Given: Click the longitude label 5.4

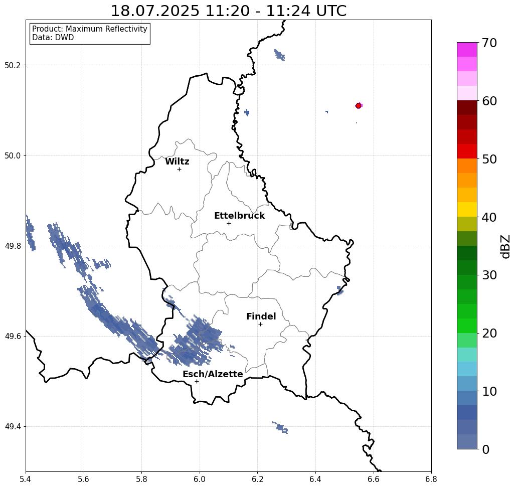Looking at the screenshot, I should click(26, 479).
